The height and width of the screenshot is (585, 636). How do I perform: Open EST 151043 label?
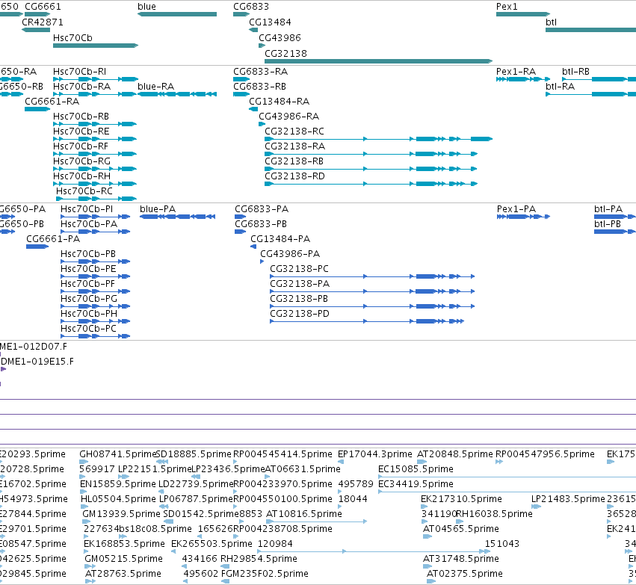pos(502,544)
